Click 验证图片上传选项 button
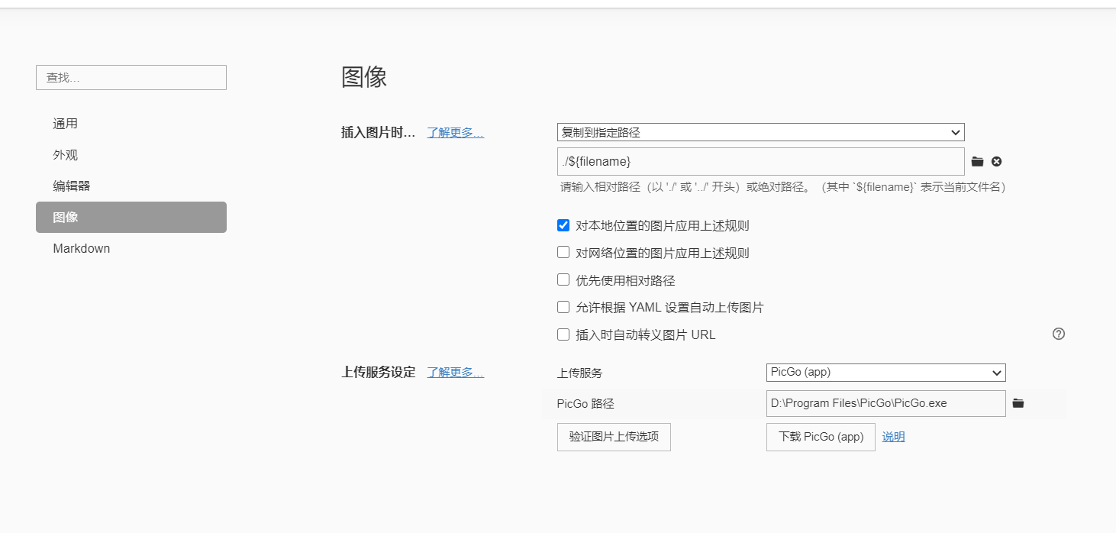 pyautogui.click(x=614, y=437)
